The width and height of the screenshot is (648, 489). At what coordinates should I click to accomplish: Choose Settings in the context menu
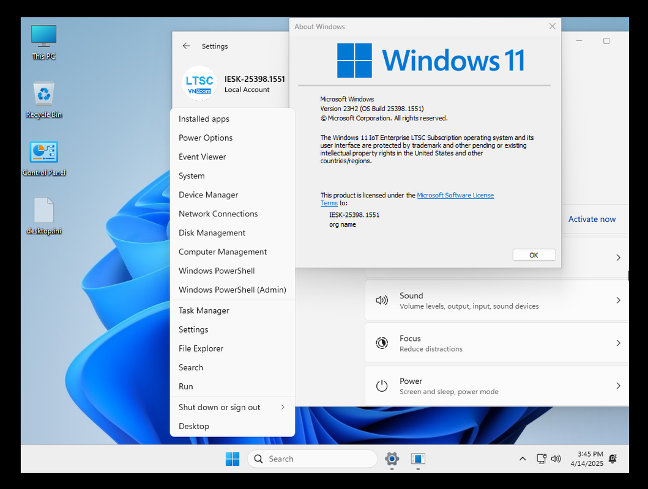(233, 329)
